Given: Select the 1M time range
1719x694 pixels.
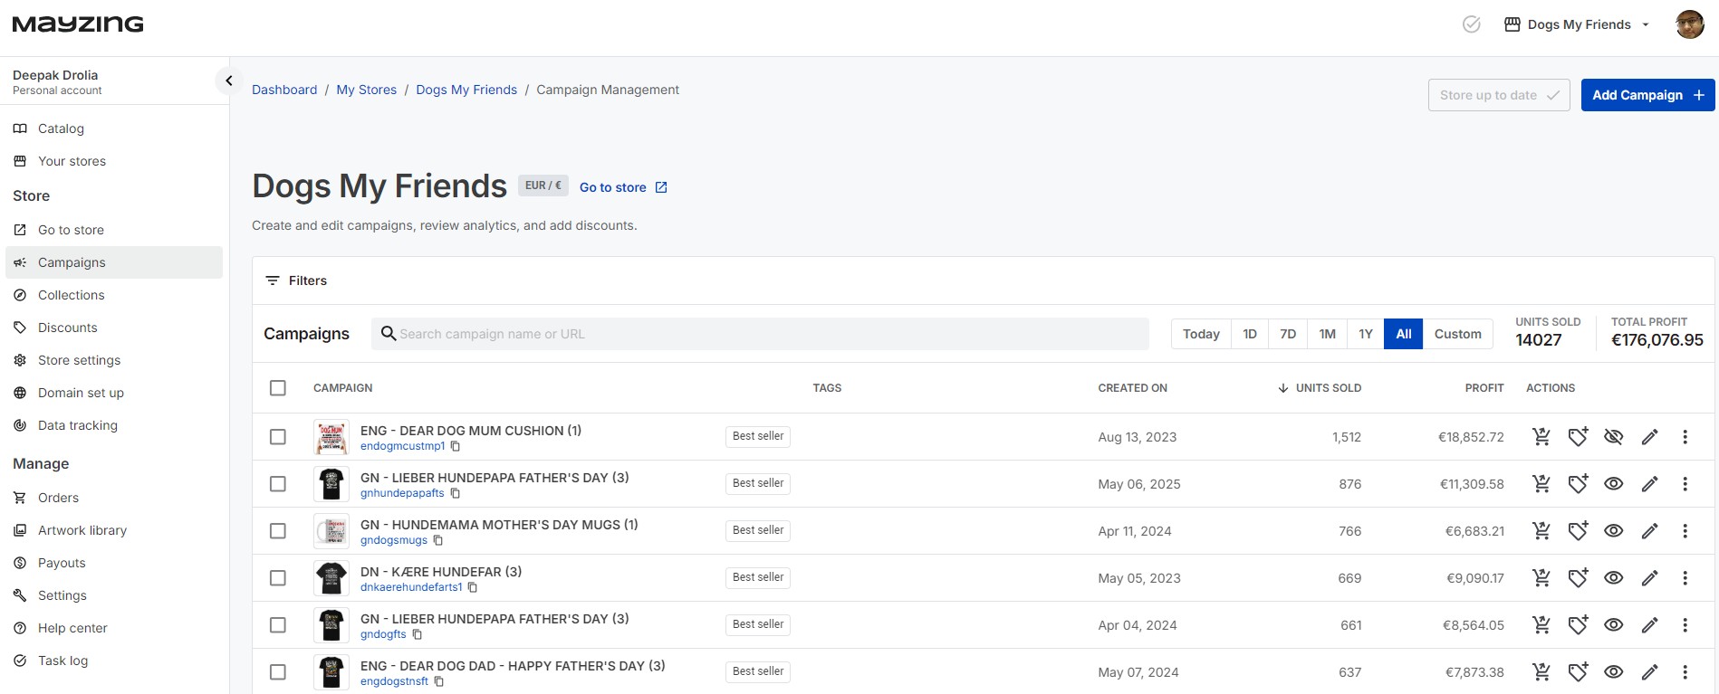Looking at the screenshot, I should (x=1327, y=334).
